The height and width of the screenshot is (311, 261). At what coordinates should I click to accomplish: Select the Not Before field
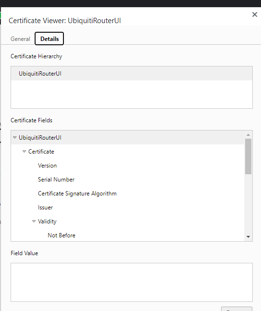128,235
